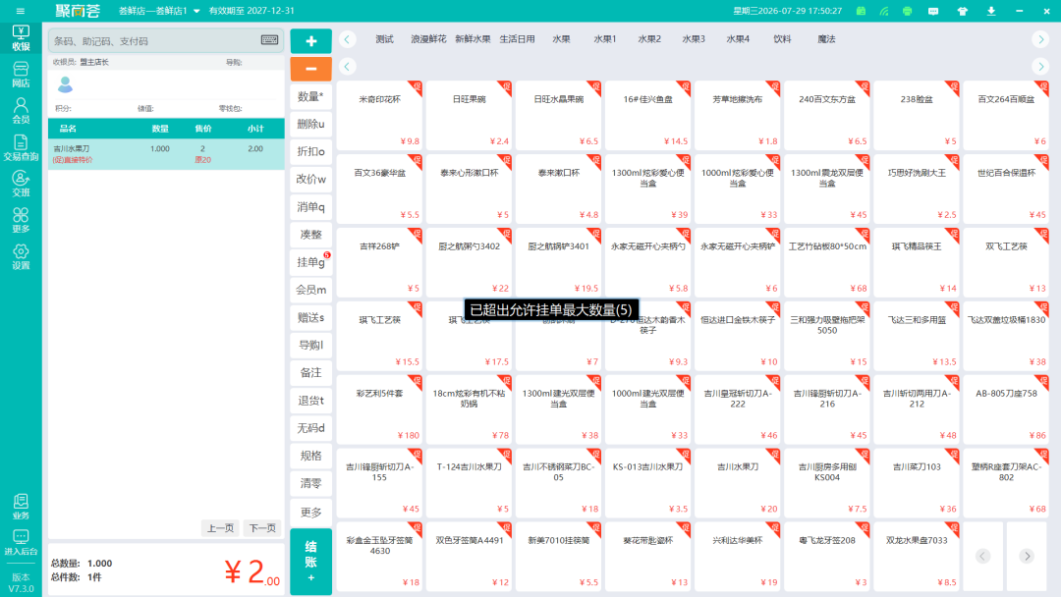
Task: Click the 清零 clear button
Action: 311,483
